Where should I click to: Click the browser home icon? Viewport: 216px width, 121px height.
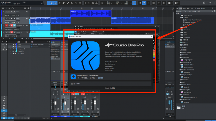click(x=177, y=8)
